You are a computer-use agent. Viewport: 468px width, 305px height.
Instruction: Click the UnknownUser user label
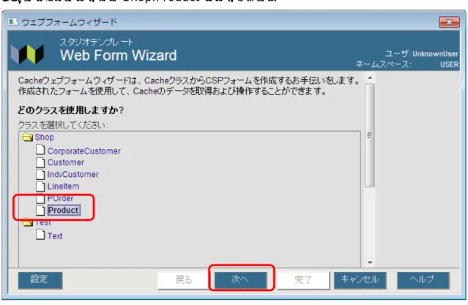[x=435, y=54]
